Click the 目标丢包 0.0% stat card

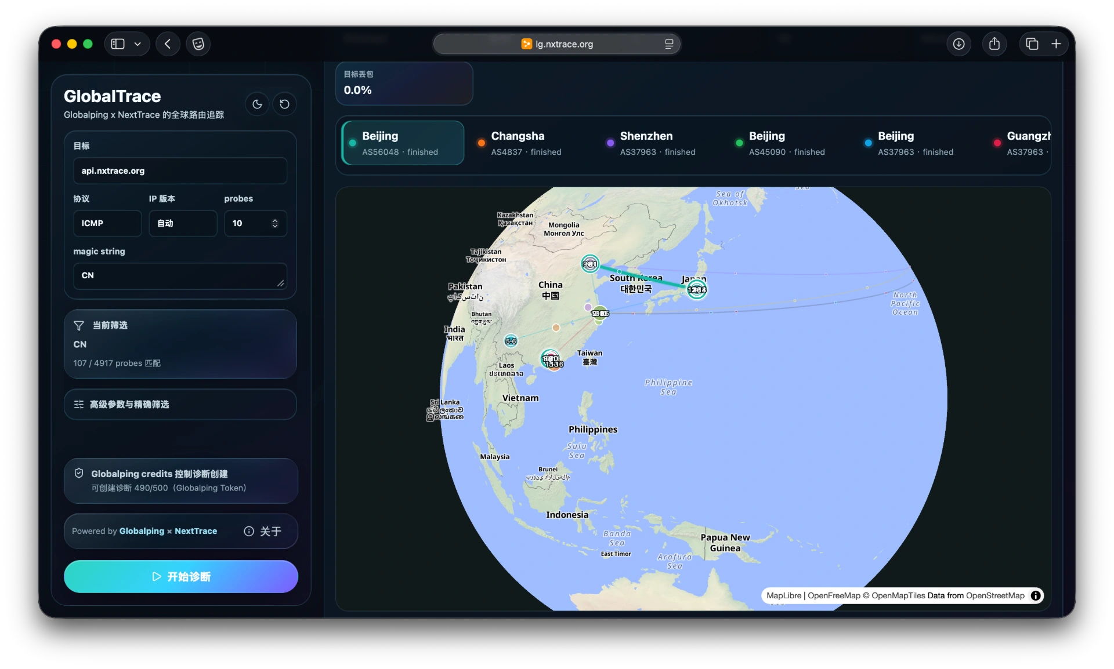click(404, 83)
